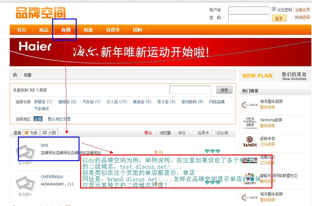Screen dimensions: 312x206
Task: Enable the 会员卡 filter checkbox
Action: pyautogui.click(x=195, y=133)
